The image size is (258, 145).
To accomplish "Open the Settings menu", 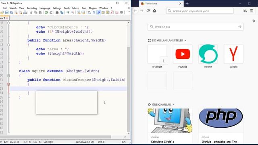I will coord(57,8).
